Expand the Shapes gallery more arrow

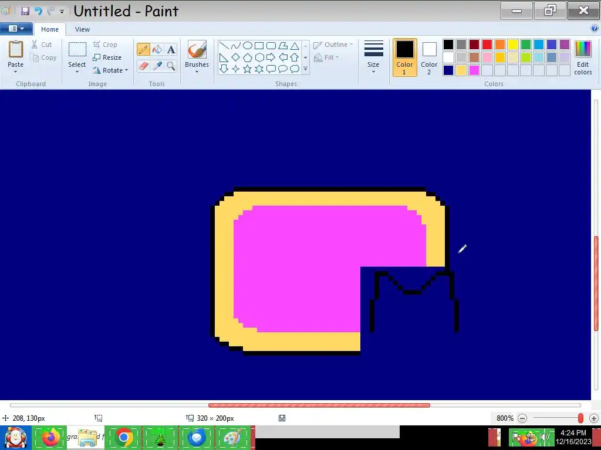(305, 69)
